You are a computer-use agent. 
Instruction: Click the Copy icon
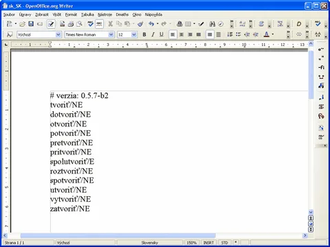pyautogui.click(x=119, y=24)
